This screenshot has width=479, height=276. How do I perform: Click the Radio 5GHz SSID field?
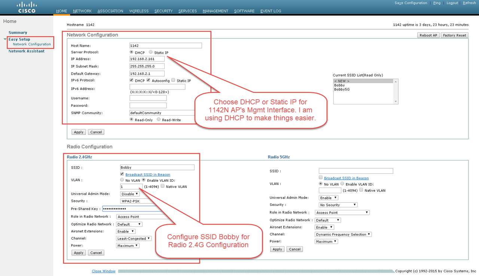coord(356,171)
